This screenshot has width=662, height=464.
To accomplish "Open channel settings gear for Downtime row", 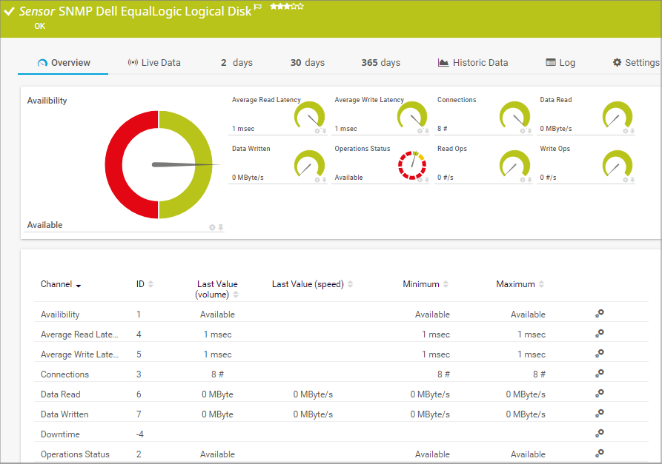I will 600,434.
